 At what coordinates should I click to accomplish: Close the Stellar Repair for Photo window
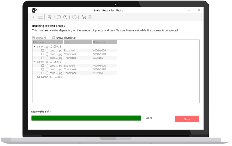click(199, 10)
